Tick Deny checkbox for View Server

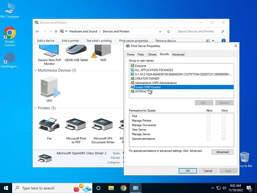[x=223, y=130]
